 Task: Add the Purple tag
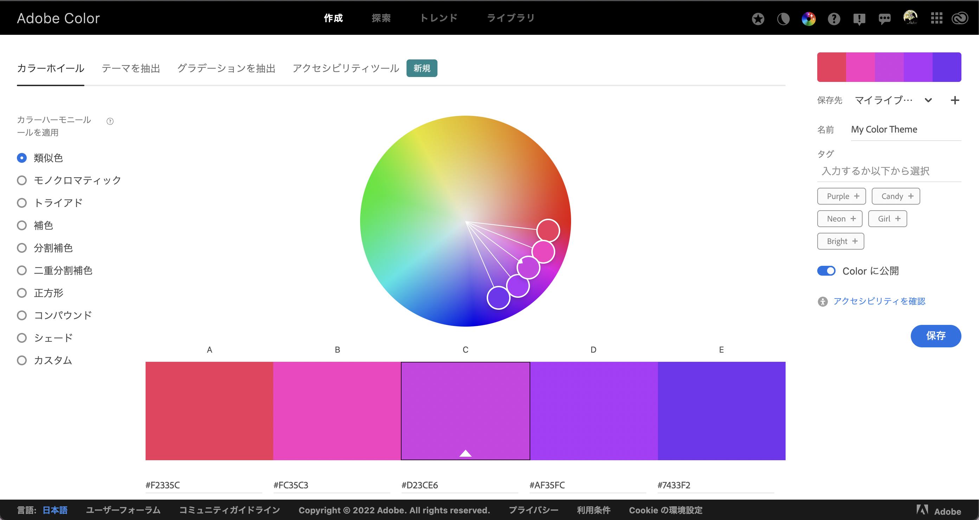(842, 196)
